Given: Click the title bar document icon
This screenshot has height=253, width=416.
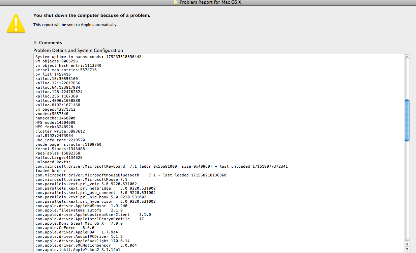Looking at the screenshot, I should (x=176, y=2).
